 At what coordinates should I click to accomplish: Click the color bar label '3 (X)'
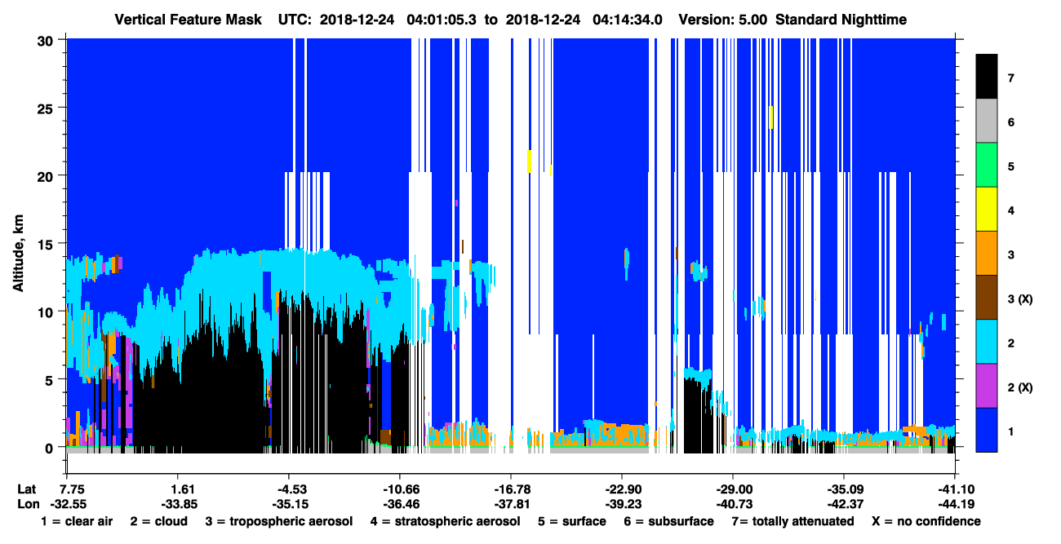[1020, 299]
